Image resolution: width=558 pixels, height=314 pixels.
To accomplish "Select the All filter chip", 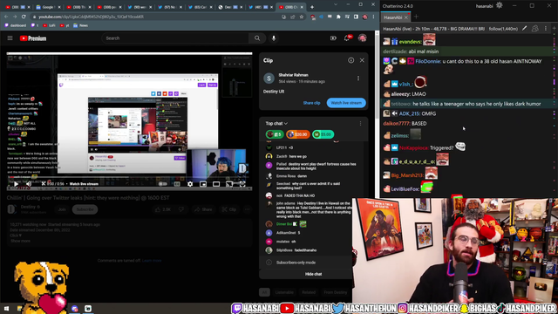I will pyautogui.click(x=264, y=292).
